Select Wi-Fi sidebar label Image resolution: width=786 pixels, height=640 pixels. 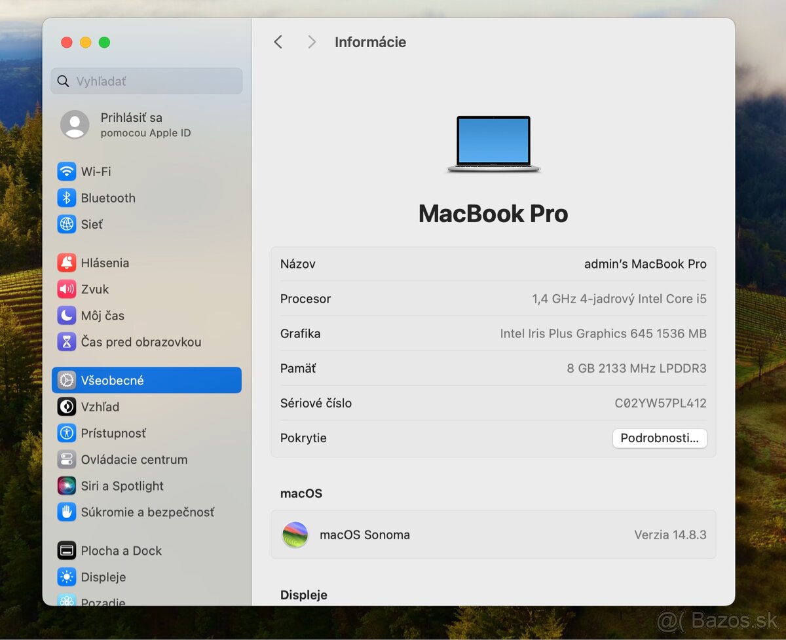[96, 172]
